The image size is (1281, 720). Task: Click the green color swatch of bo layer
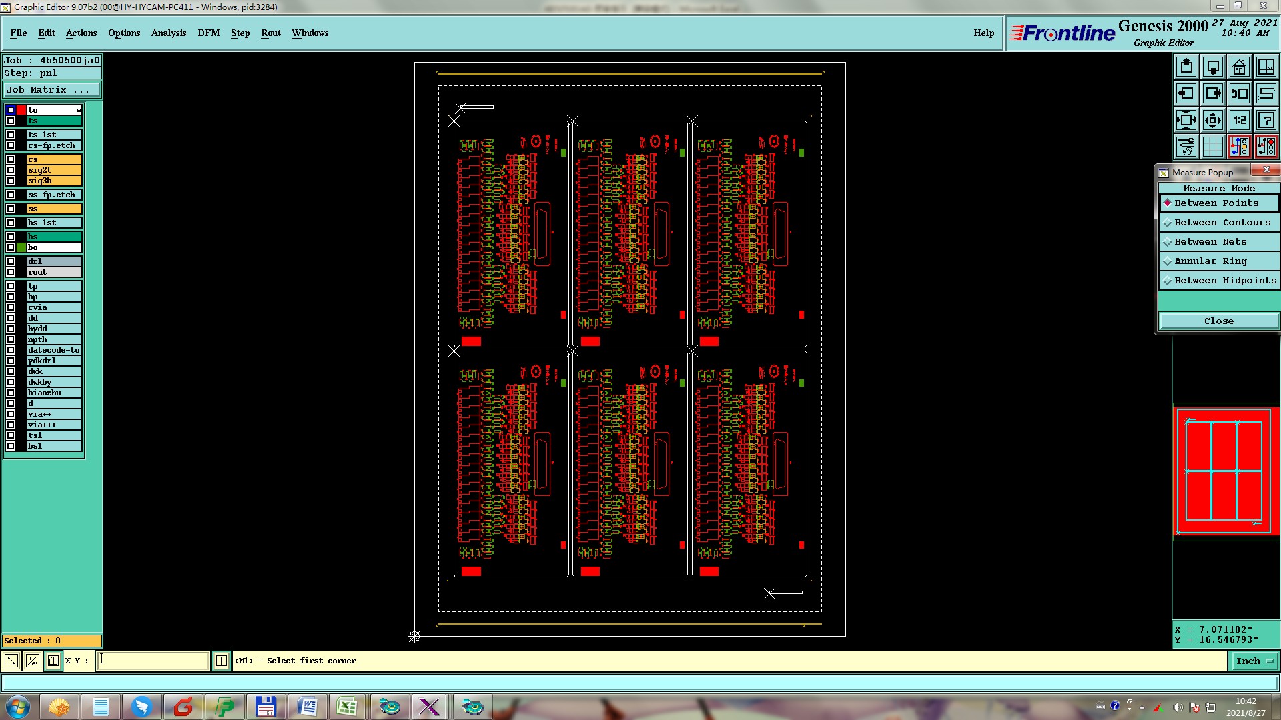21,247
